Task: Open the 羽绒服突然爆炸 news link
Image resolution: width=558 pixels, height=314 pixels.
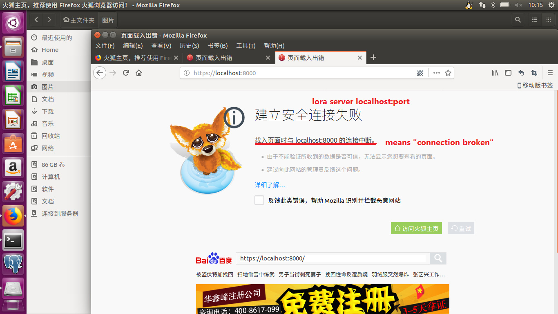Action: [390, 274]
